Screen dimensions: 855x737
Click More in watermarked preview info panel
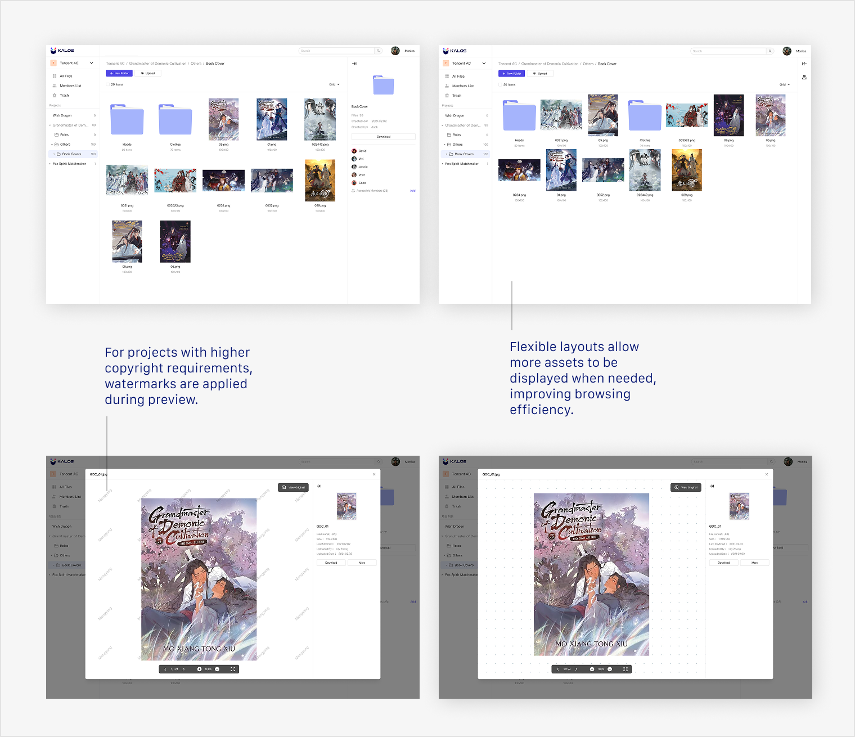pos(362,563)
